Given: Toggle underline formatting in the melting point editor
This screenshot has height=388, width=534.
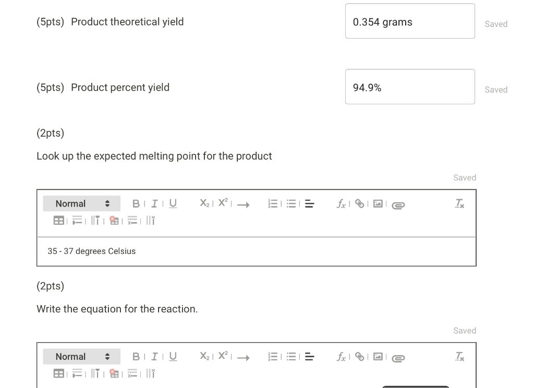Looking at the screenshot, I should click(x=173, y=203).
